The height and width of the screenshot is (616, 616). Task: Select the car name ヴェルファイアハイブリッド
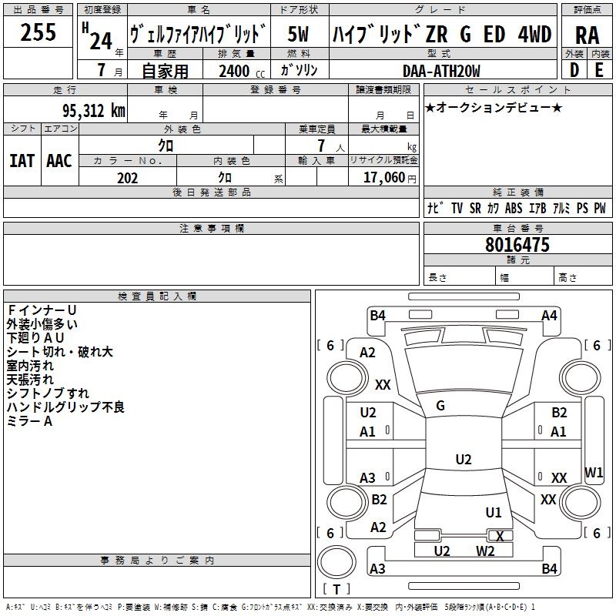click(x=199, y=33)
